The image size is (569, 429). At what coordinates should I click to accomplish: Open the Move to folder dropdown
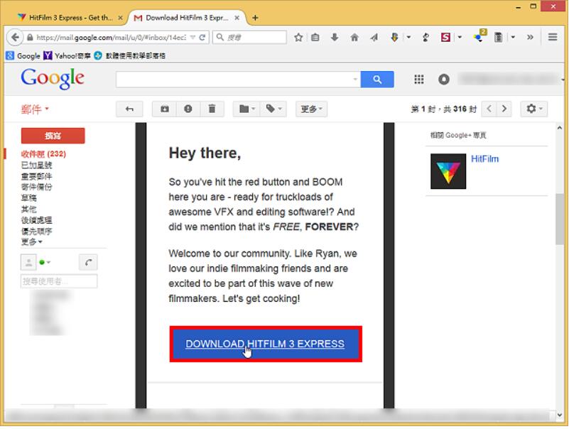pos(246,109)
